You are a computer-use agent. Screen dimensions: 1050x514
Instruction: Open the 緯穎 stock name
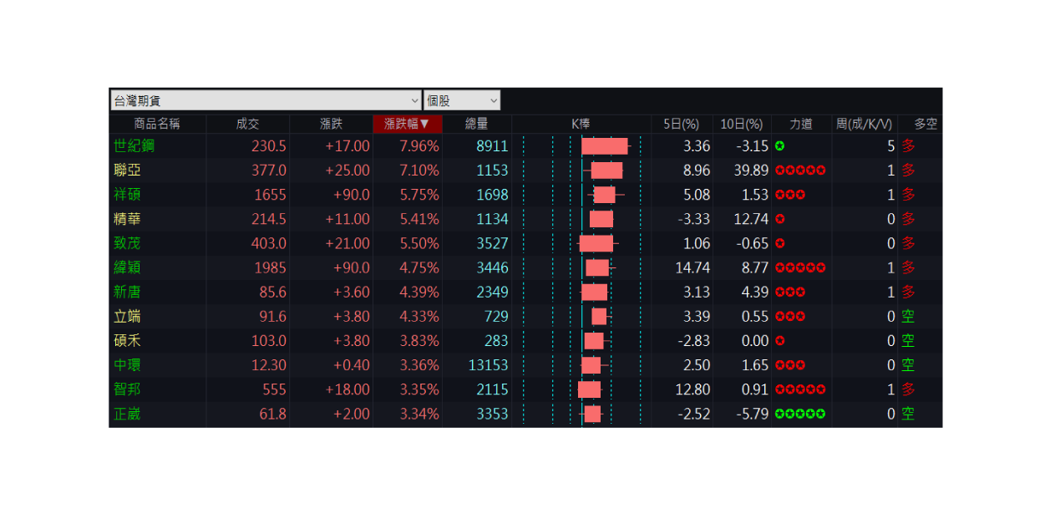tap(129, 267)
